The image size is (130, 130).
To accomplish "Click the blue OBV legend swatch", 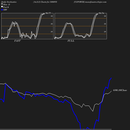I will pyautogui.click(x=2, y=10).
